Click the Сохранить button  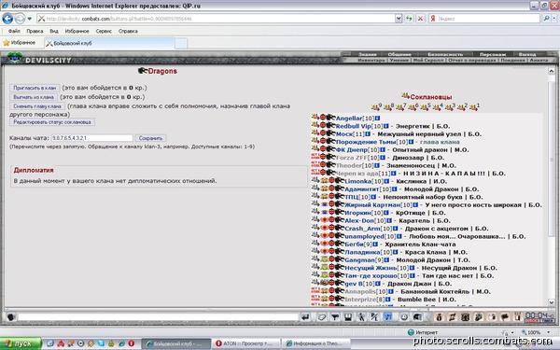click(x=150, y=138)
